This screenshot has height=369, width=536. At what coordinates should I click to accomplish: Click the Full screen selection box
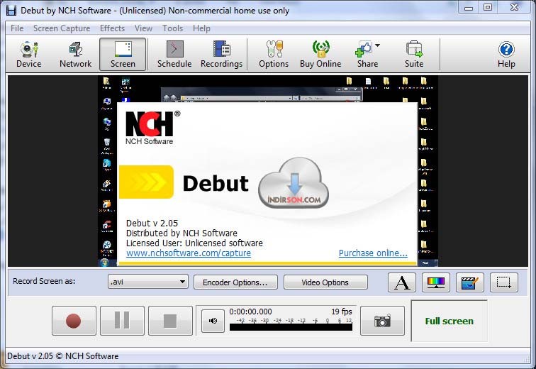[450, 321]
